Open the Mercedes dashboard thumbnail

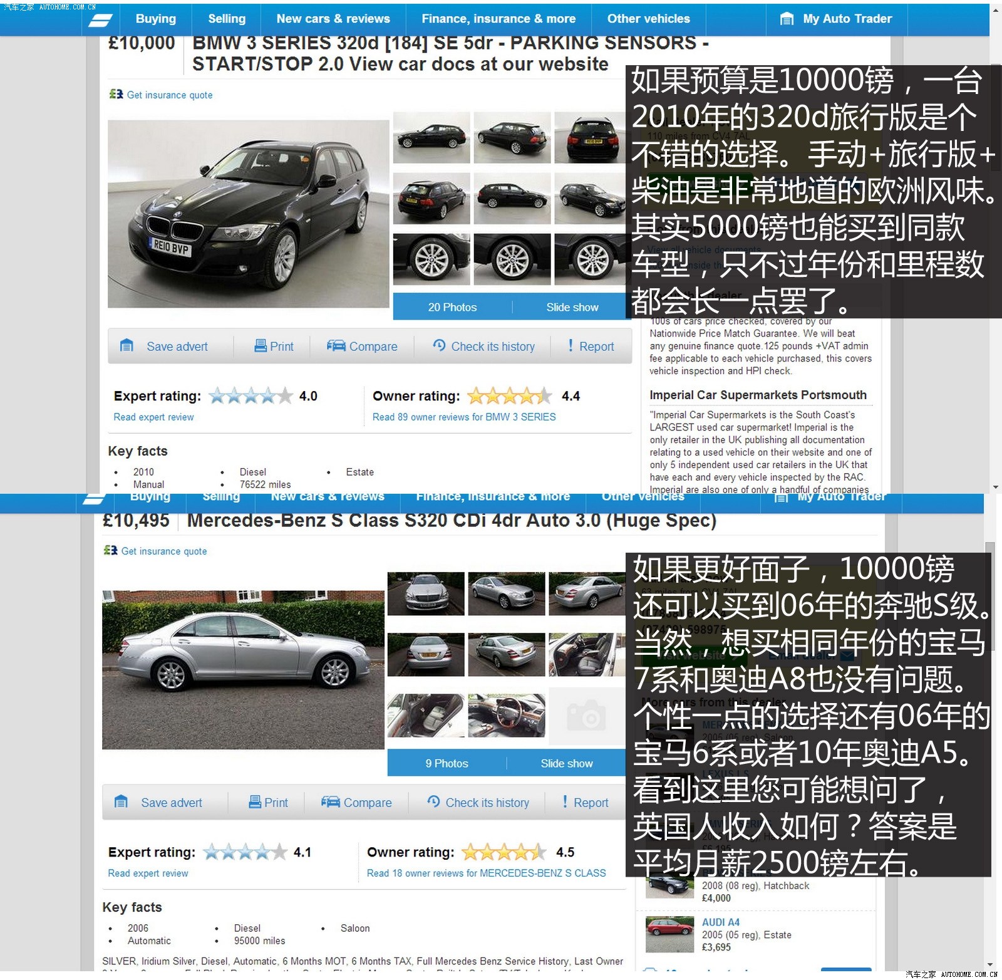coord(506,715)
